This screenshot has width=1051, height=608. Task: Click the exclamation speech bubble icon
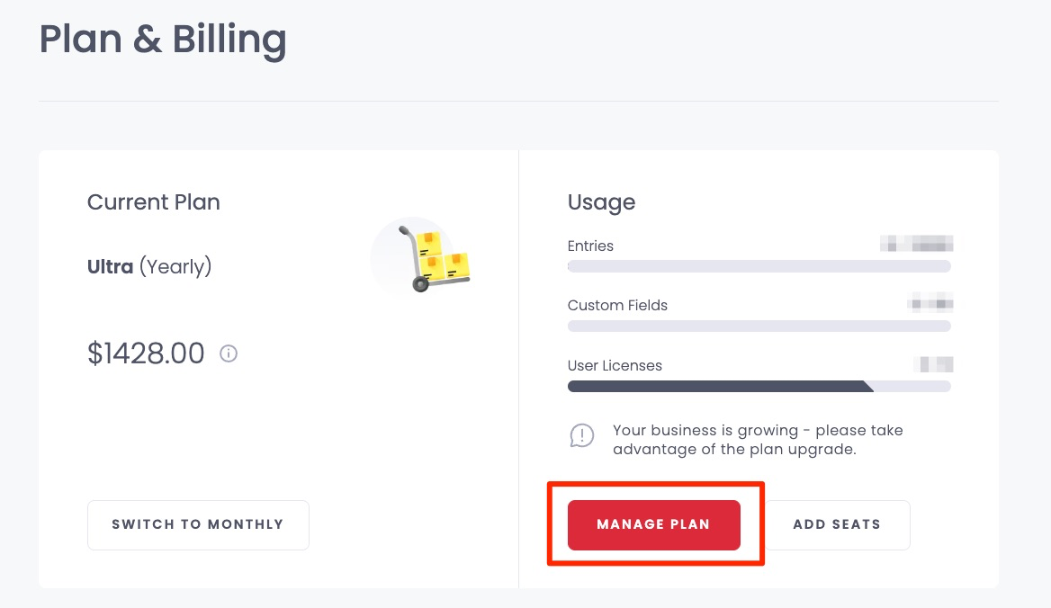[x=582, y=435]
